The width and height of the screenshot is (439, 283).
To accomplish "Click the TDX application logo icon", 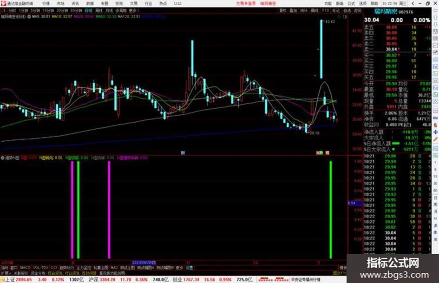I will 3,3.
